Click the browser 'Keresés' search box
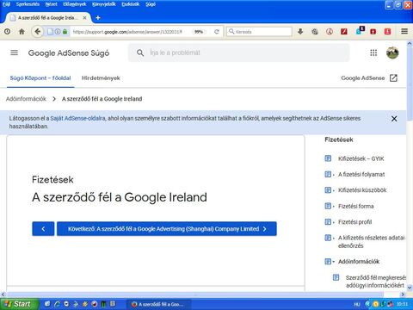Viewport: 413px width, 310px height. point(259,32)
